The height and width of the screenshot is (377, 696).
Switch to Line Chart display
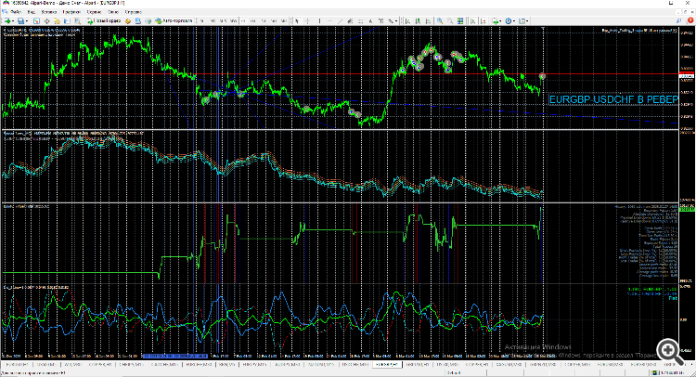(429, 20)
